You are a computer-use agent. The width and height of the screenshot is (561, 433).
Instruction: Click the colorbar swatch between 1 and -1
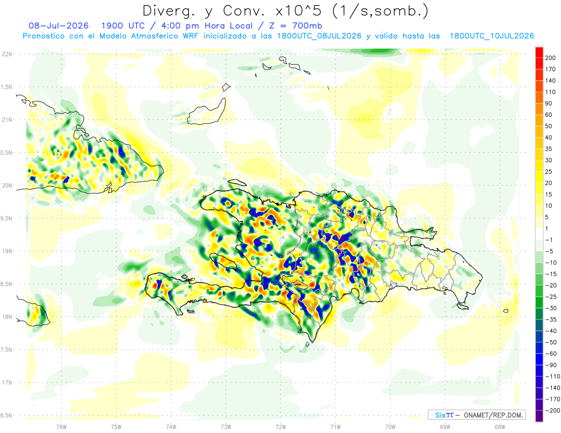click(539, 234)
